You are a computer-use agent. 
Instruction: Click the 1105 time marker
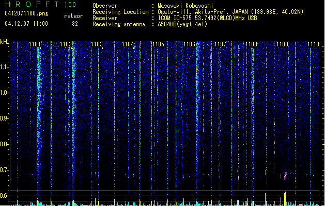pyautogui.click(x=159, y=44)
